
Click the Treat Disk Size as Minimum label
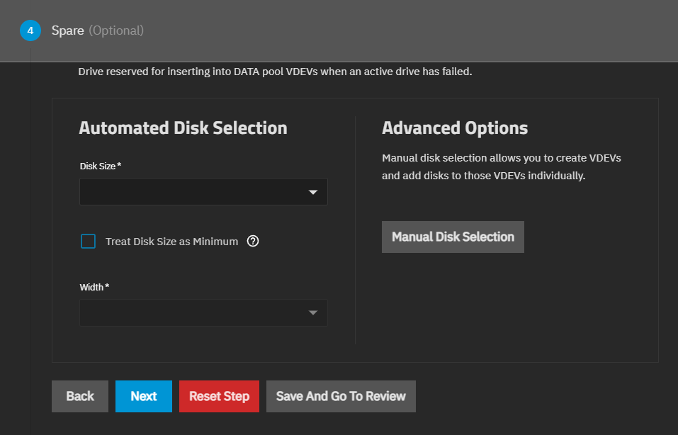click(x=171, y=242)
